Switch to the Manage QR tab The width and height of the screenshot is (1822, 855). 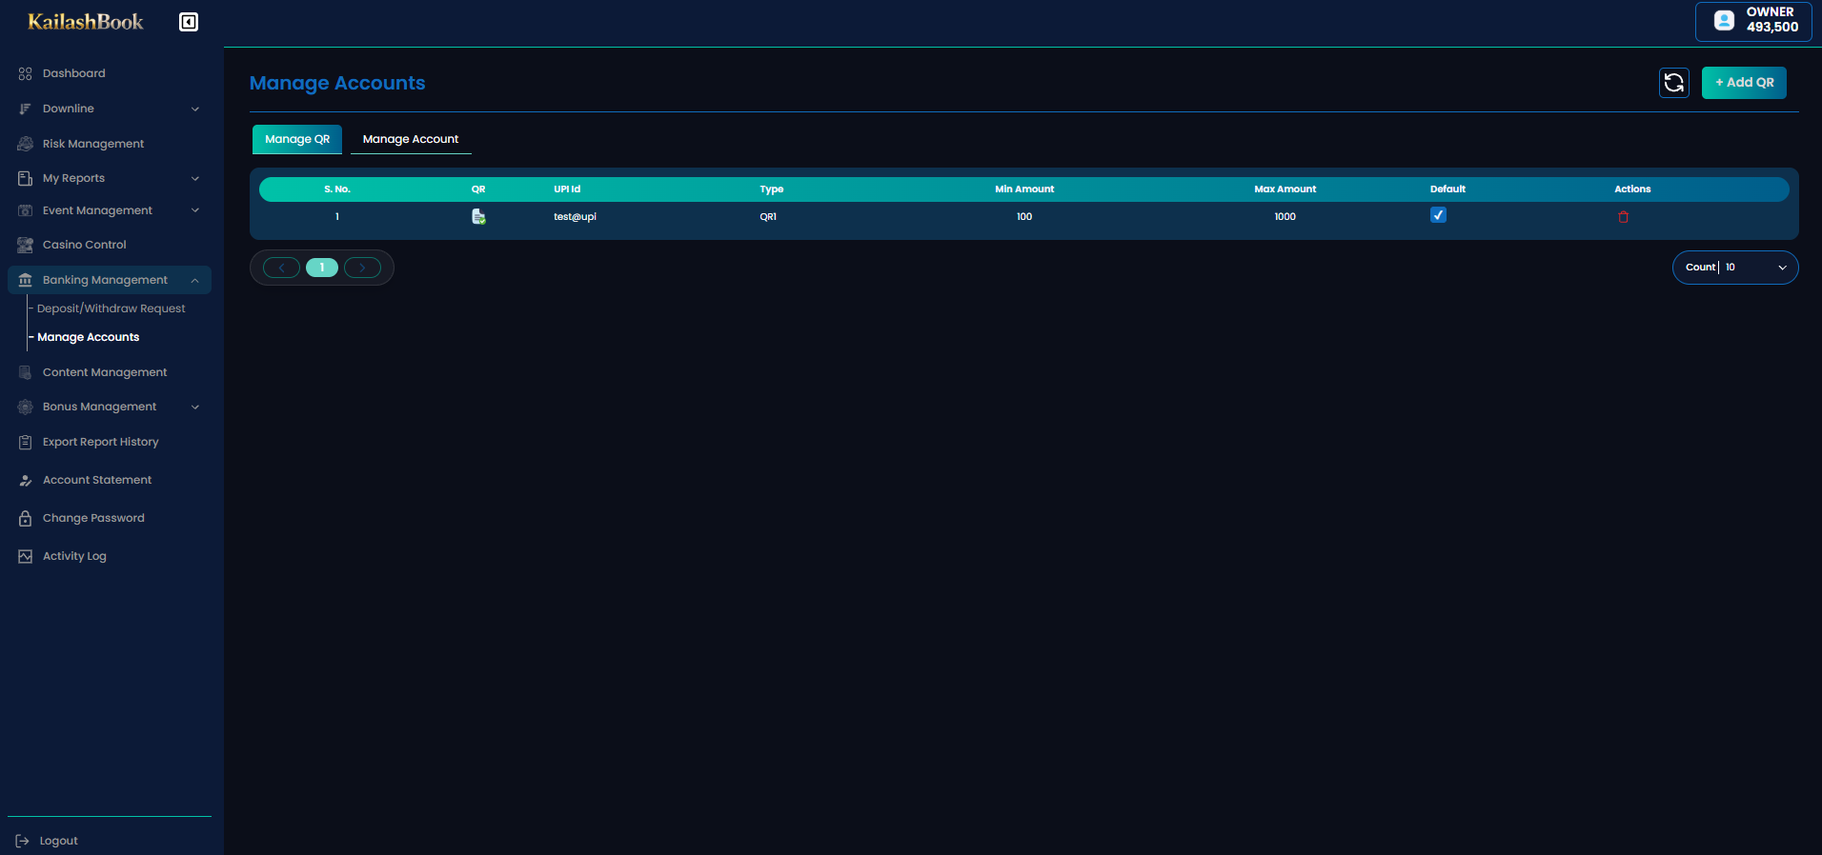[297, 139]
